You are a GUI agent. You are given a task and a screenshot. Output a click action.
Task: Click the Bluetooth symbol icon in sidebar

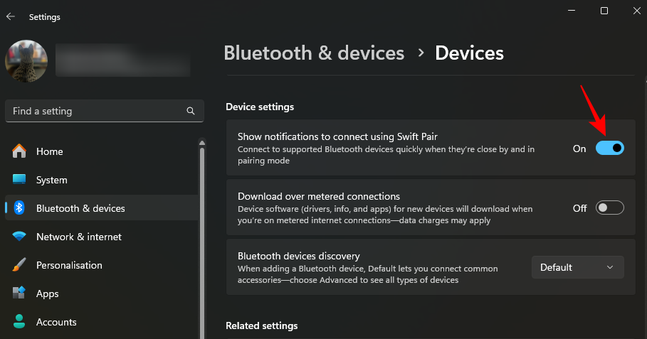pyautogui.click(x=19, y=208)
